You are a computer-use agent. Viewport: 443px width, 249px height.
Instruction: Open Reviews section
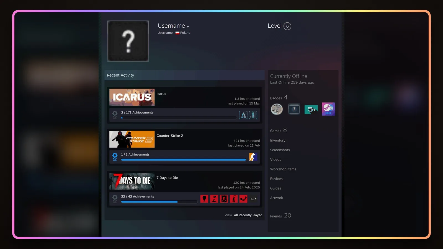[277, 179]
